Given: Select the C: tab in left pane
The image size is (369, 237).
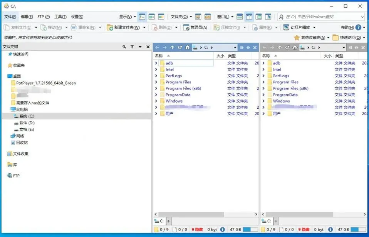Looking at the screenshot, I should click(159, 221).
